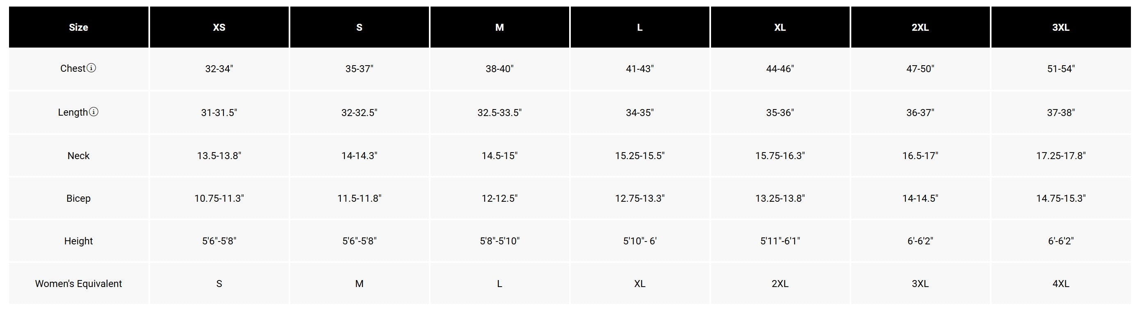Select the 3XL size column header

(x=1061, y=27)
